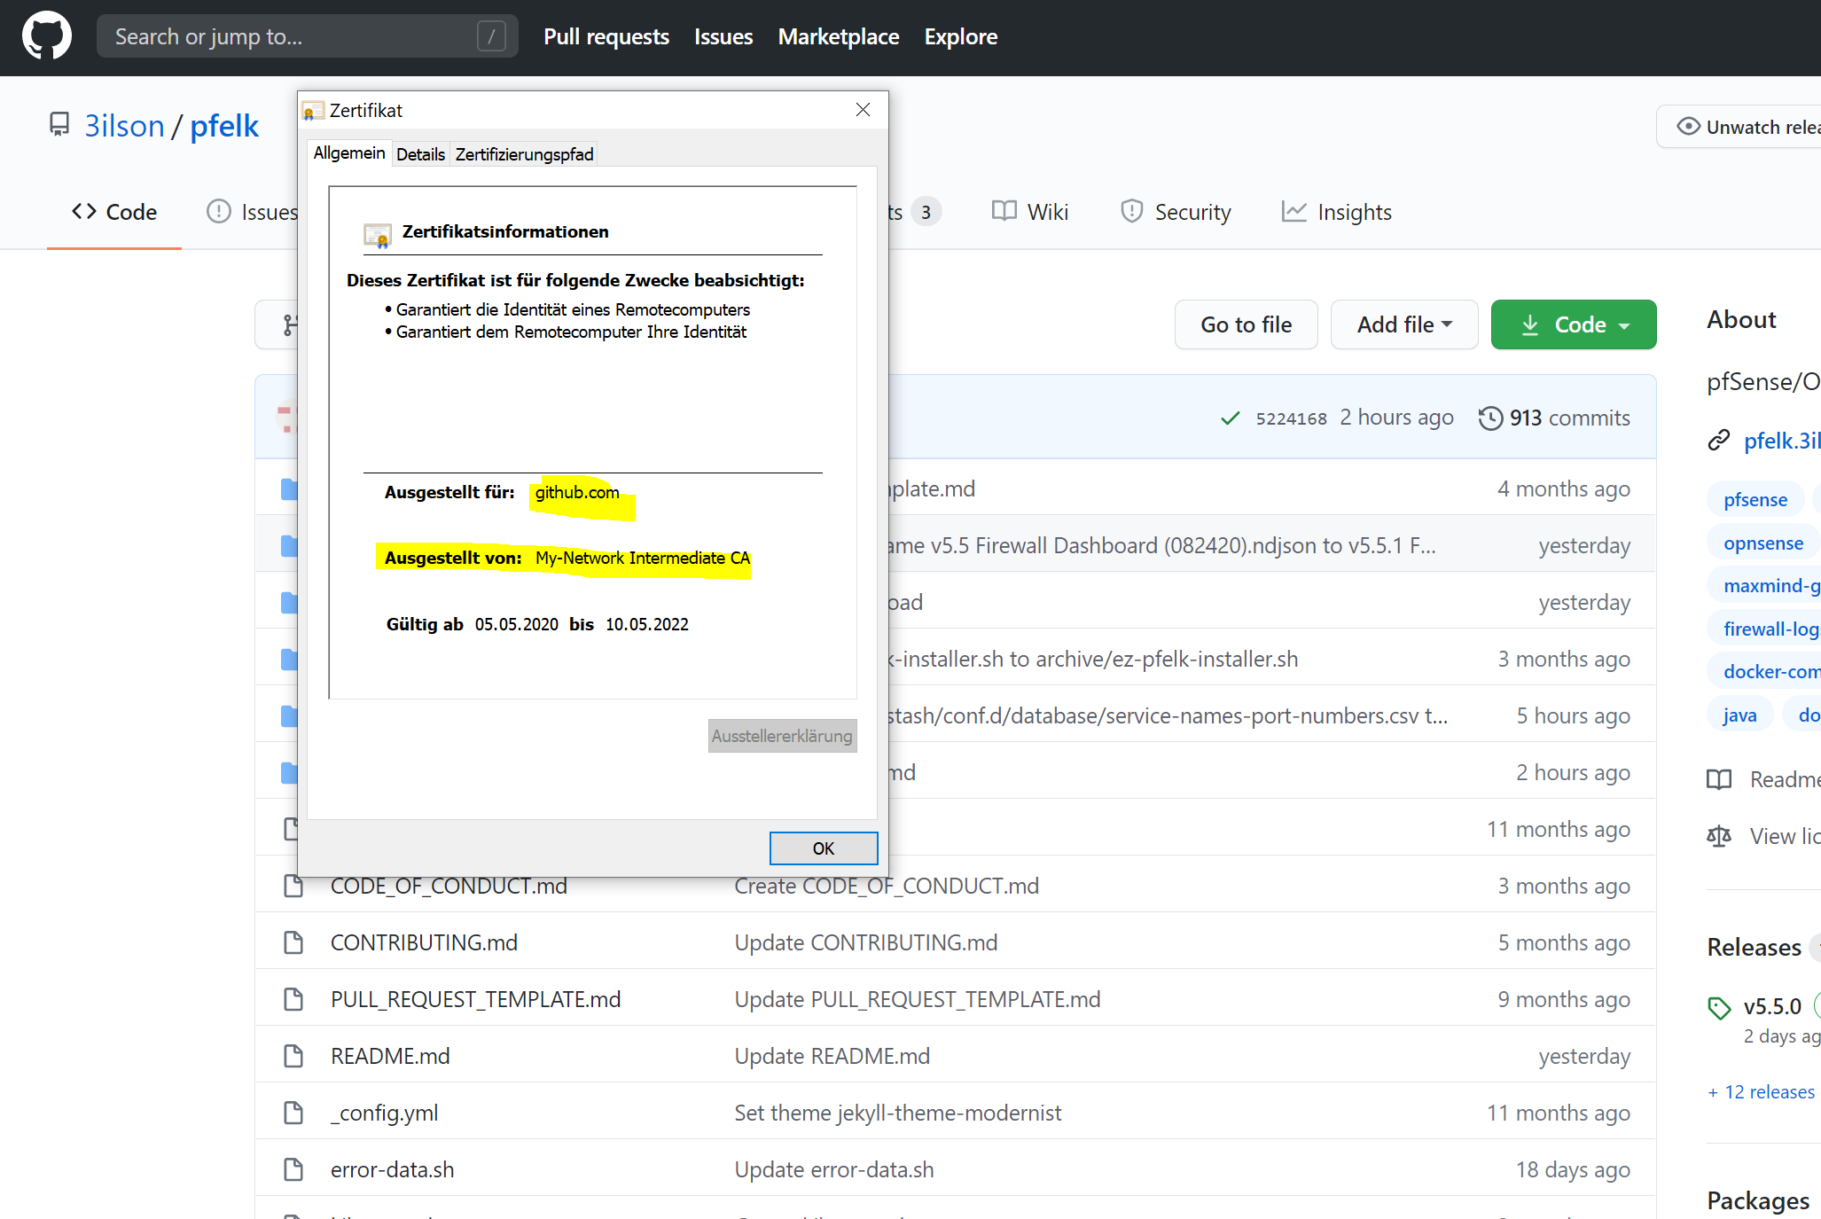
Task: Open the Details tab in certificate dialog
Action: pos(421,154)
